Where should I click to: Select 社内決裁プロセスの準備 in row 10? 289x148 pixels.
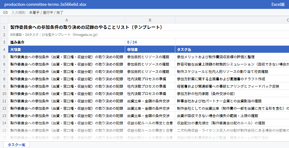(150, 94)
